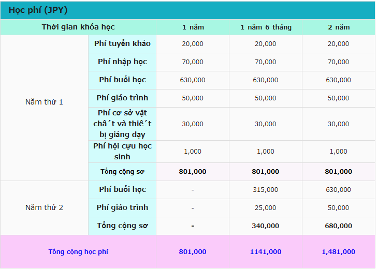Click the 1,481,000 total for 2 năm
This screenshot has height=269, width=378.
pyautogui.click(x=339, y=251)
